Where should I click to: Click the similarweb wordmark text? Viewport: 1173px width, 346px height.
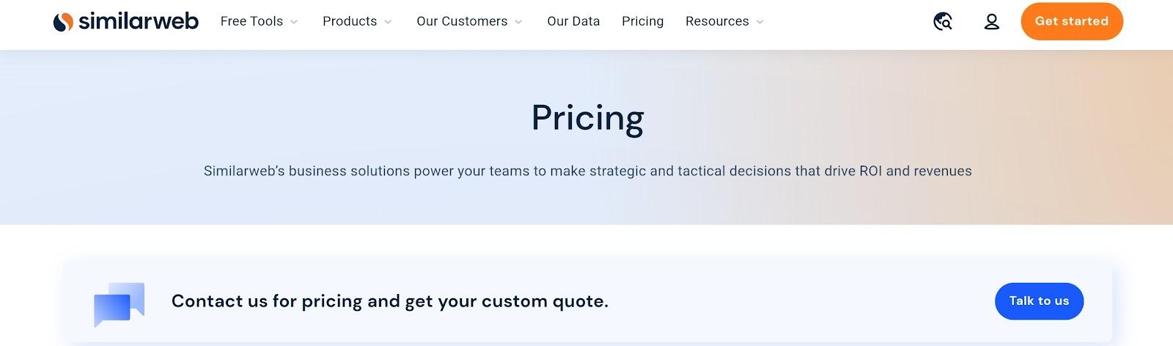138,21
